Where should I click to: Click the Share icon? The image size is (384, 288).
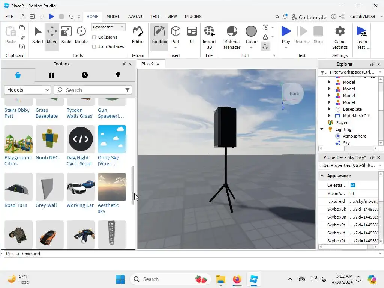(x=342, y=16)
